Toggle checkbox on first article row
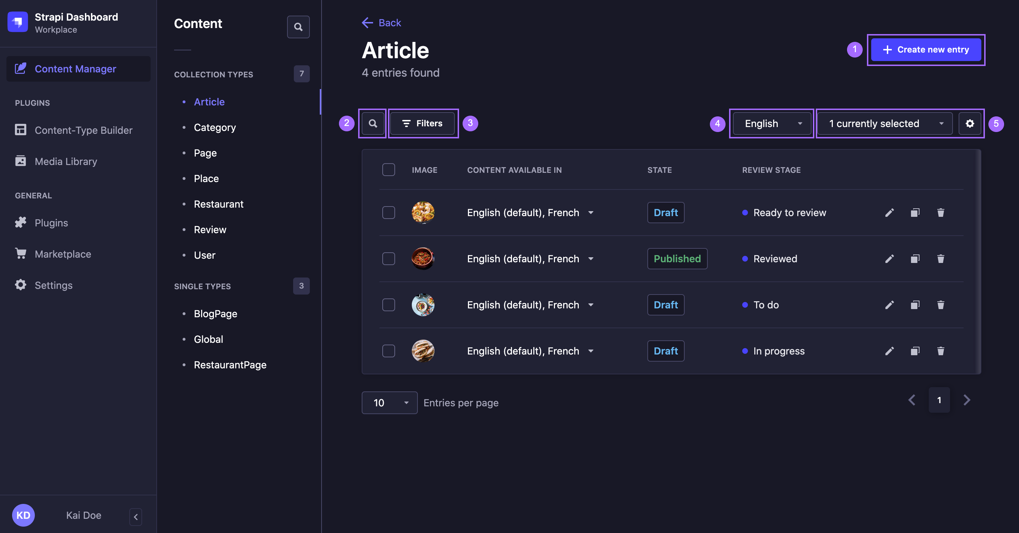Viewport: 1019px width, 533px height. click(x=389, y=212)
